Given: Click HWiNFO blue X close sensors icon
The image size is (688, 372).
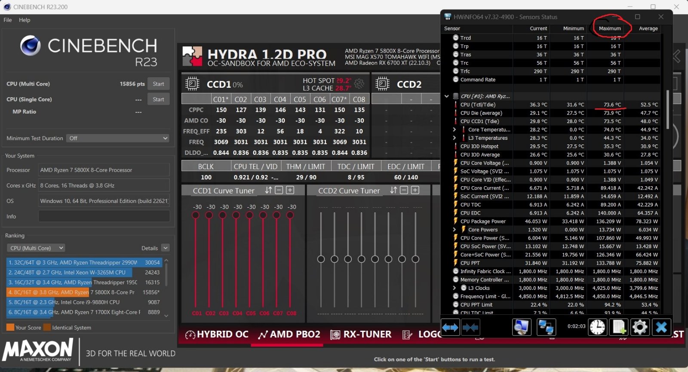Looking at the screenshot, I should (x=661, y=327).
